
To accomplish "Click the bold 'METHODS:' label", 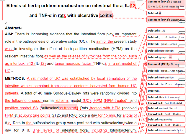I will click(15, 79).
